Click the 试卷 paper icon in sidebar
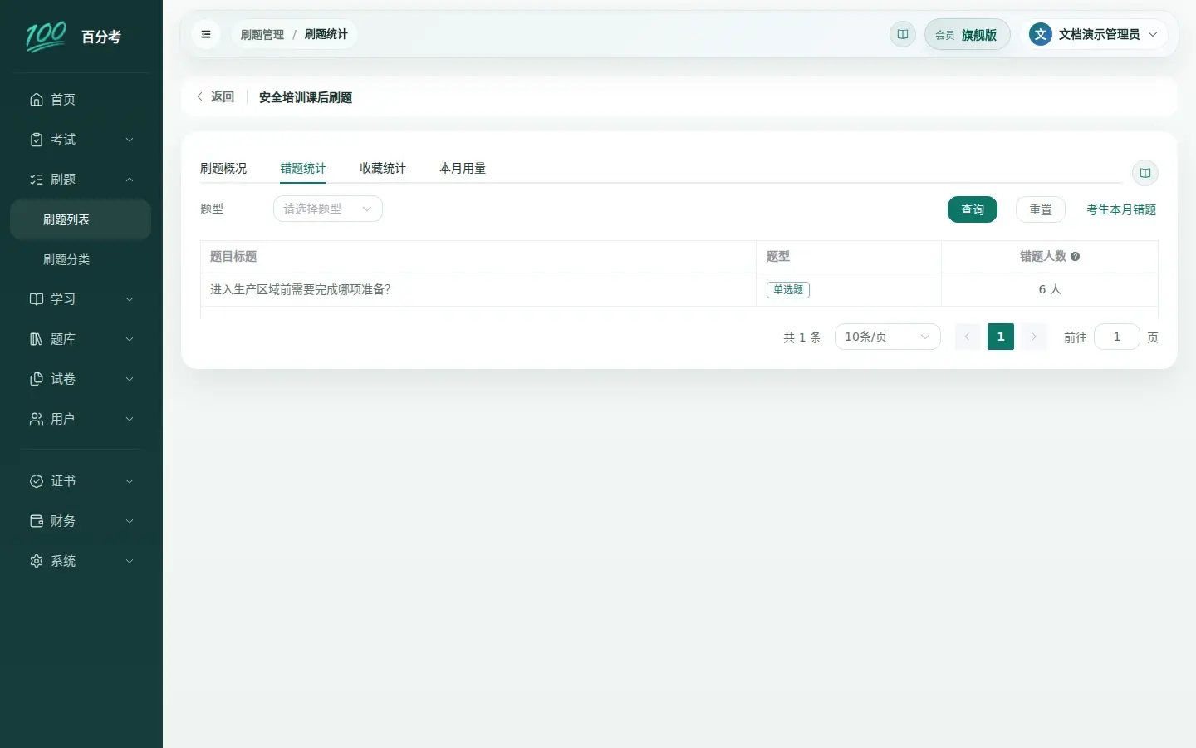Screen dimensions: 1196x748 tap(37, 379)
